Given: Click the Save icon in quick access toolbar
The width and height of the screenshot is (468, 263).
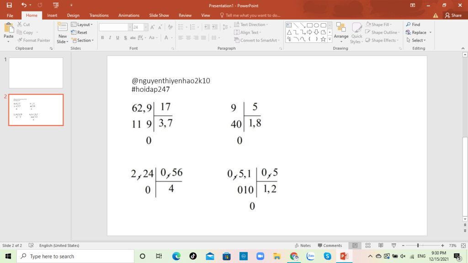Looking at the screenshot, I should (x=9, y=5).
